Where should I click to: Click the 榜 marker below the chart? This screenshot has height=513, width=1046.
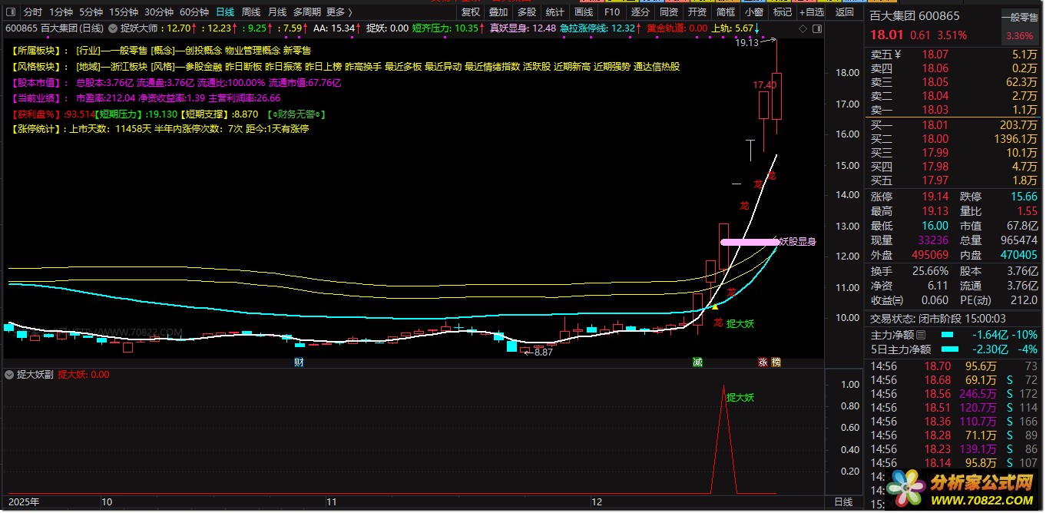click(x=776, y=362)
